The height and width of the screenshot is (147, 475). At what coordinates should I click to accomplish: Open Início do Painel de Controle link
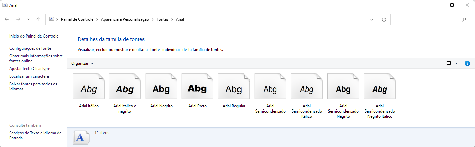pyautogui.click(x=34, y=36)
